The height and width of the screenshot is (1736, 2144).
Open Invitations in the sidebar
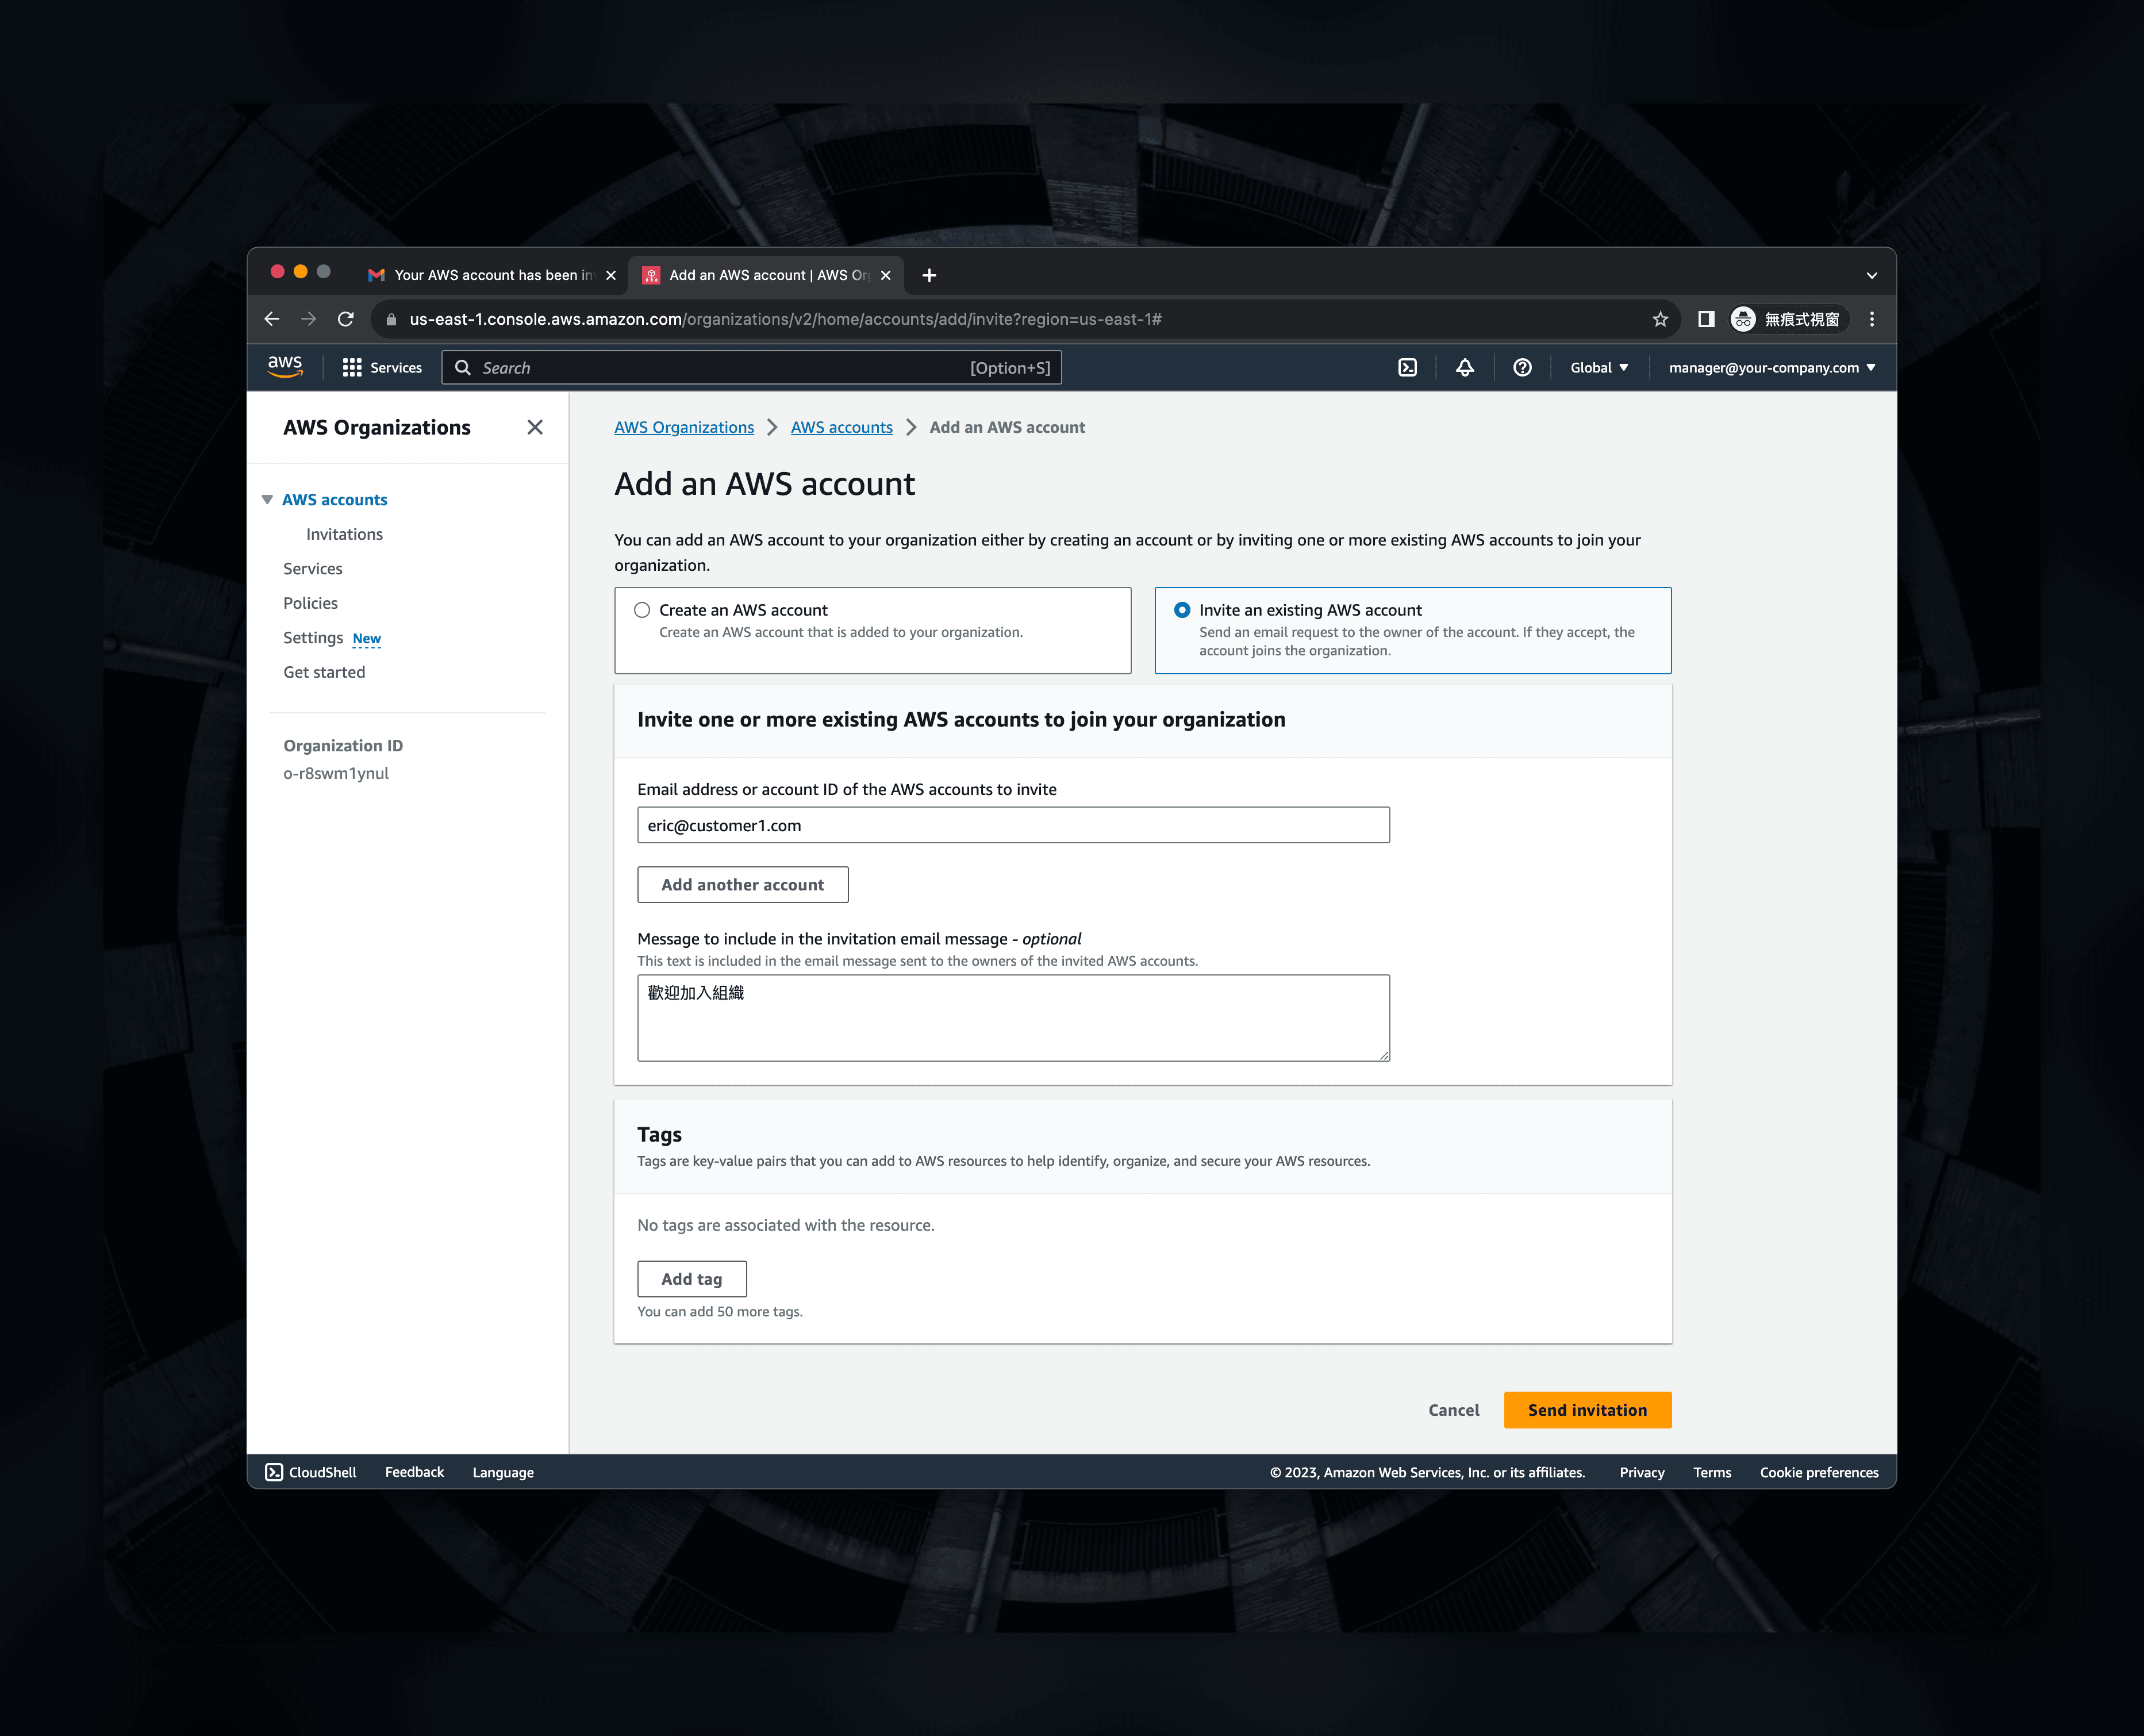pos(344,534)
